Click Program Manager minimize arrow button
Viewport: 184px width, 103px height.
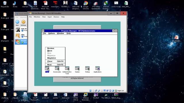coord(113,31)
